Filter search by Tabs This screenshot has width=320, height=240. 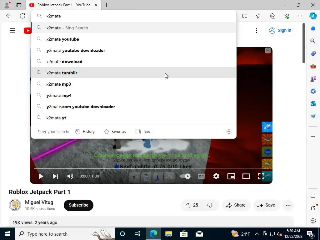[x=143, y=132]
